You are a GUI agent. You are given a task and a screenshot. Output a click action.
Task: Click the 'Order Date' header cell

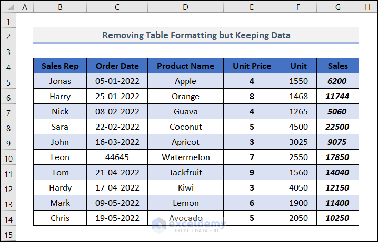click(x=117, y=66)
